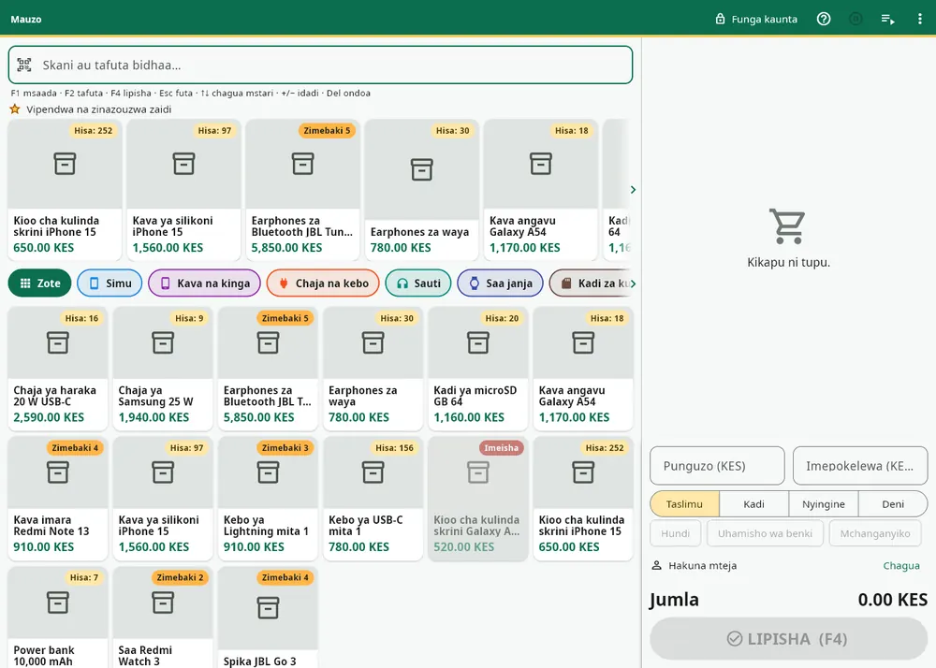
Task: Filter products by Simu category
Action: coord(110,283)
